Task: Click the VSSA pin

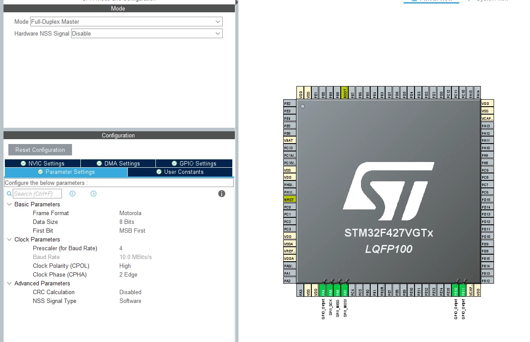Action: [290, 244]
